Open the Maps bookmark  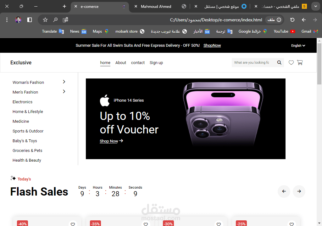[101, 31]
